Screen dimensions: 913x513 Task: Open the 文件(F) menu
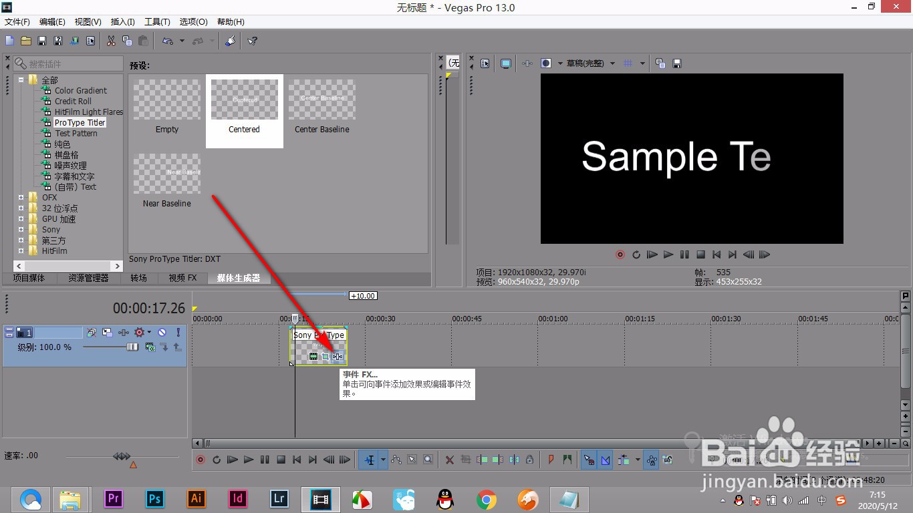17,22
